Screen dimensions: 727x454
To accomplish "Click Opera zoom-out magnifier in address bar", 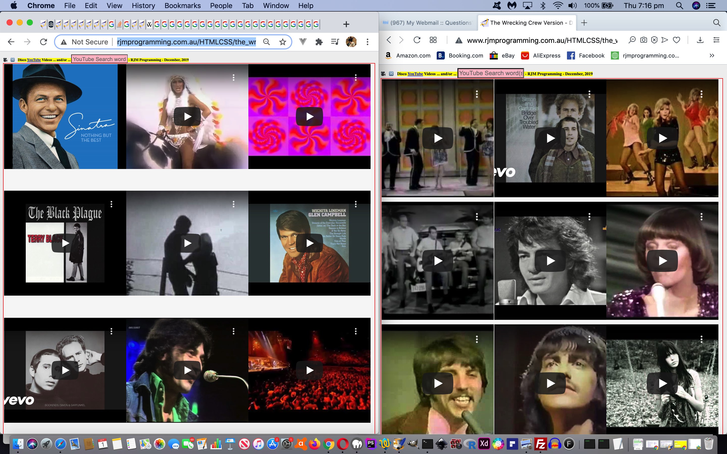I will pos(632,40).
